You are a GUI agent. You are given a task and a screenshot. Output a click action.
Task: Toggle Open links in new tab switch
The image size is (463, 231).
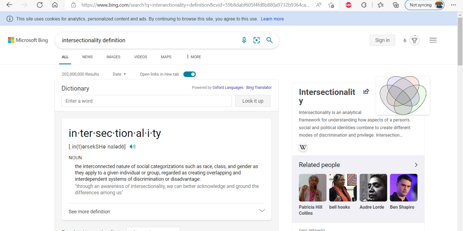[x=190, y=74]
